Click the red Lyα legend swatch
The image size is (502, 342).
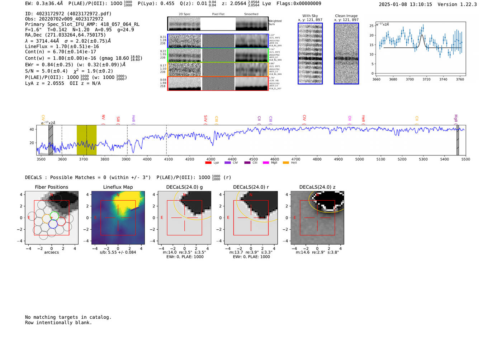point(208,163)
